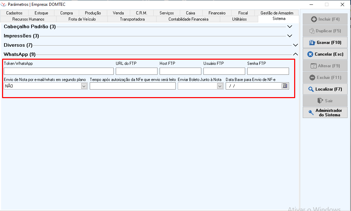Open Enviar Boleto Junto à Nota dropdown
Image resolution: width=351 pixels, height=211 pixels.
220,86
